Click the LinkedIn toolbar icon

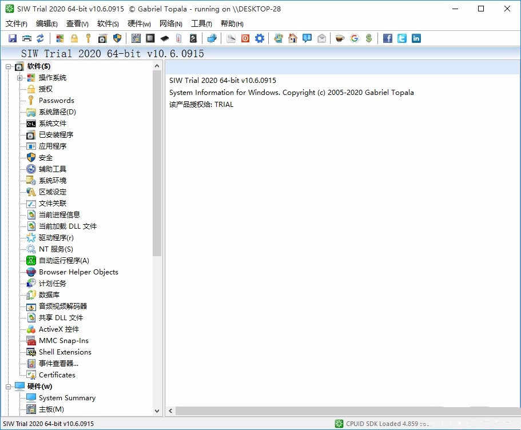tap(416, 38)
